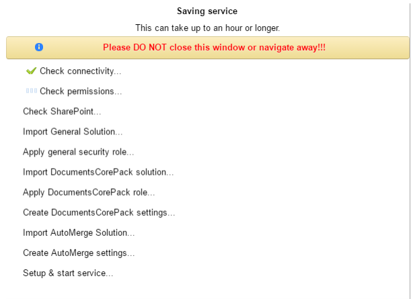The width and height of the screenshot is (411, 299).
Task: Click the red do-not-close warning text
Action: coord(214,48)
